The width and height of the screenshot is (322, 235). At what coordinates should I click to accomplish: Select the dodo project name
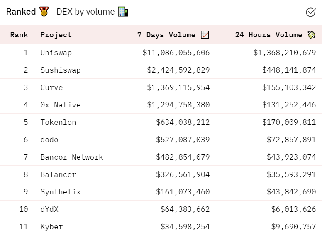(49, 140)
